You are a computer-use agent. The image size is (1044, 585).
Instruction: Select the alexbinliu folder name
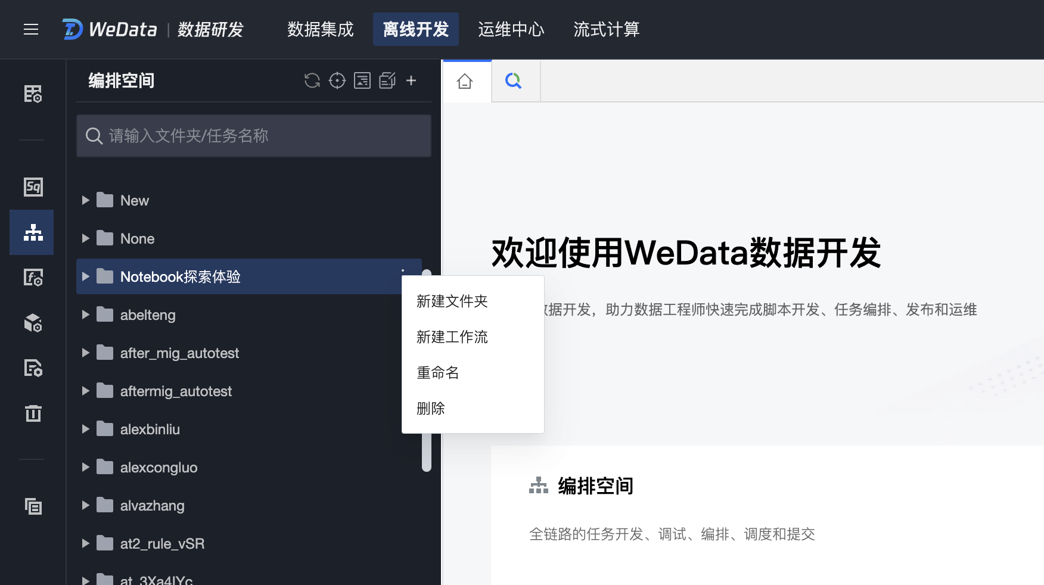[150, 430]
